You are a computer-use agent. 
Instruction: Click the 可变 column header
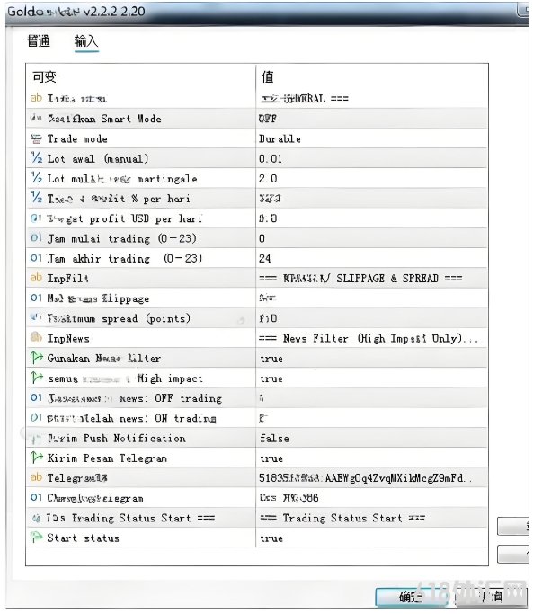pyautogui.click(x=44, y=76)
